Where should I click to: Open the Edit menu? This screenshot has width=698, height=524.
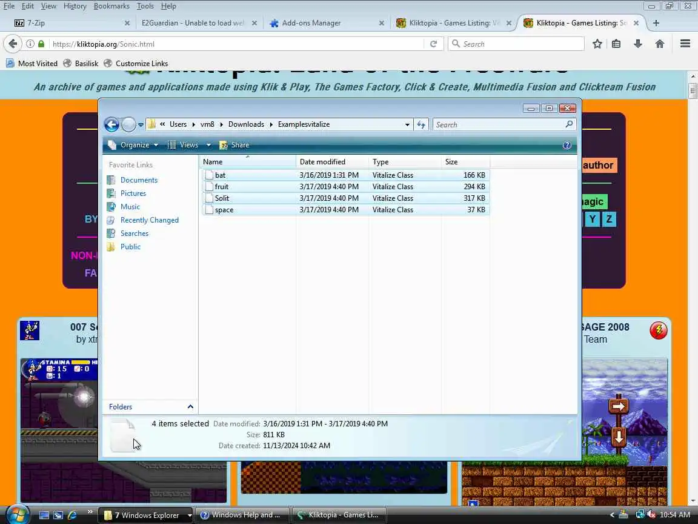pyautogui.click(x=28, y=6)
